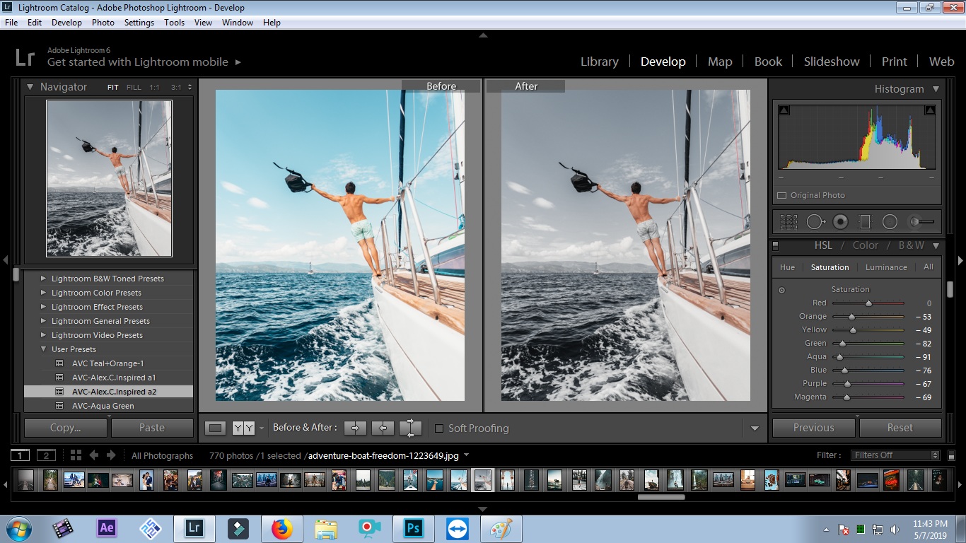Viewport: 966px width, 543px height.
Task: Set Navigator zoom to 3:1
Action: 176,88
